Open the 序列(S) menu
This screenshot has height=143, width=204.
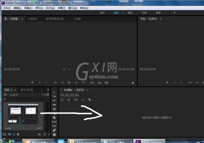[39, 8]
